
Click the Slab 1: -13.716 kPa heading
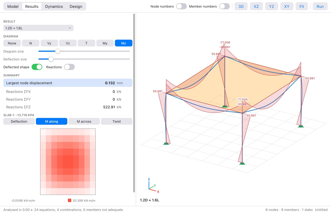19,115
